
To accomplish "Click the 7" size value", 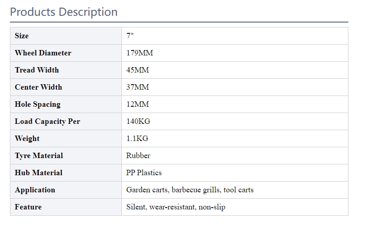I will 130,36.
